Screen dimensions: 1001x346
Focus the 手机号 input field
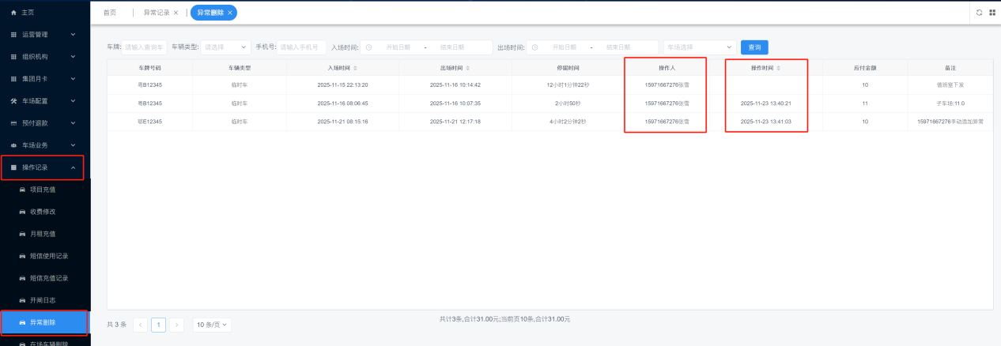coord(300,47)
